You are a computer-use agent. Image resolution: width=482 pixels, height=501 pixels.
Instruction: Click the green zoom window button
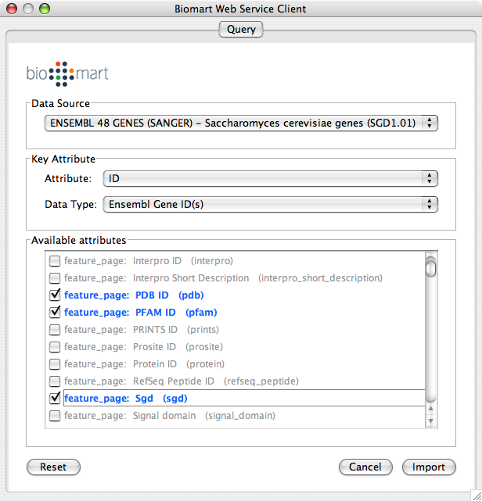[45, 9]
